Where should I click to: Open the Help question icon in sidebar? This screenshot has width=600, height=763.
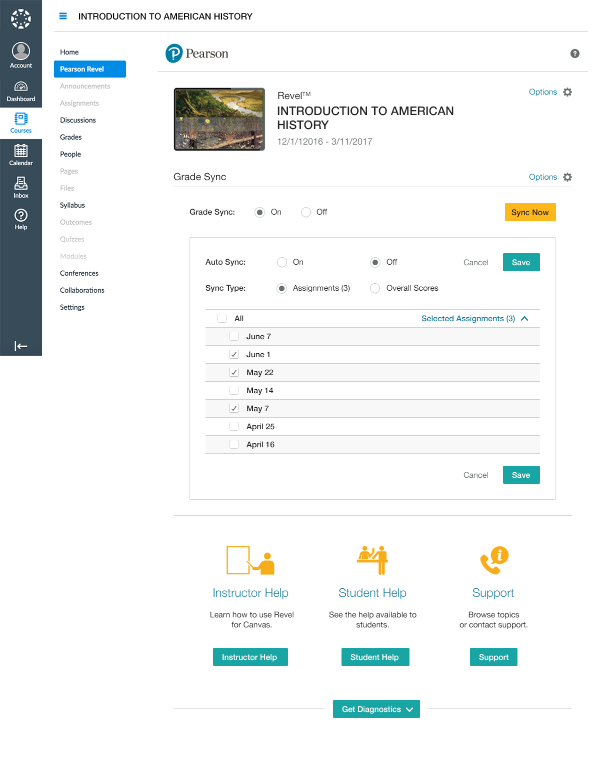(x=21, y=215)
